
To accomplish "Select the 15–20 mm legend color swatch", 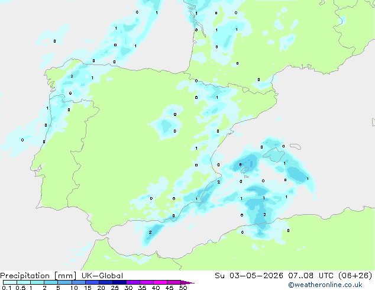I will 92,282.
